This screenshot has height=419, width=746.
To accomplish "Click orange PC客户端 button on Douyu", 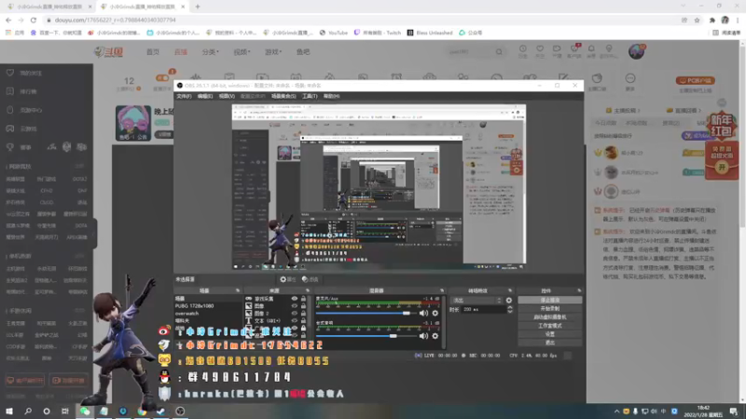I will (695, 81).
